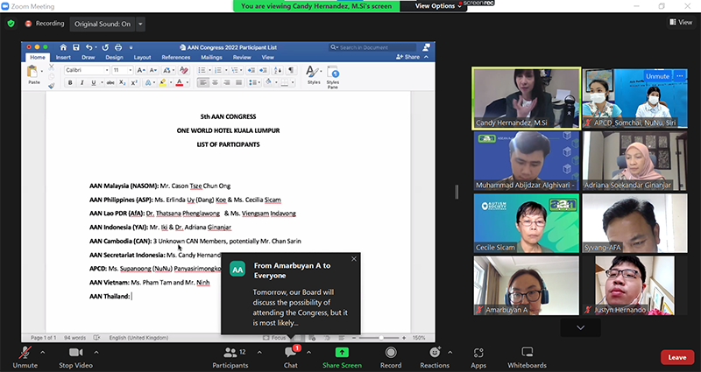Viewport: 701px width, 372px height.
Task: Click the Search in Document field
Action: (372, 47)
